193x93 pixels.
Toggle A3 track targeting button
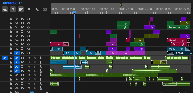[17, 67]
